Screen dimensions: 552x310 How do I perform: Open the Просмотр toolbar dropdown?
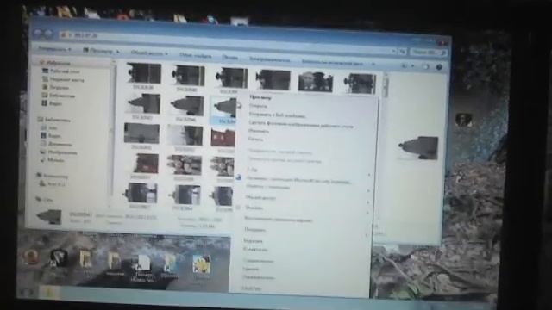[102, 51]
